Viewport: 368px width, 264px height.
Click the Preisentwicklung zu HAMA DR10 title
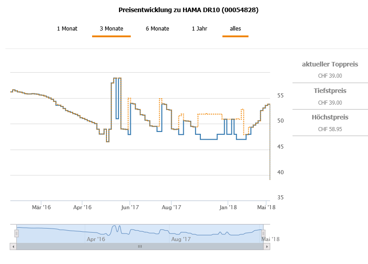pos(188,10)
